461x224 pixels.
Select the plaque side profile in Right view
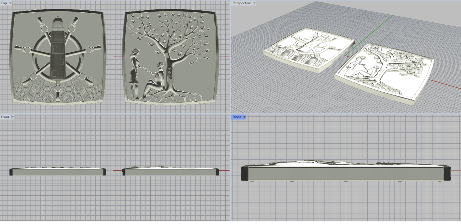coord(346,173)
